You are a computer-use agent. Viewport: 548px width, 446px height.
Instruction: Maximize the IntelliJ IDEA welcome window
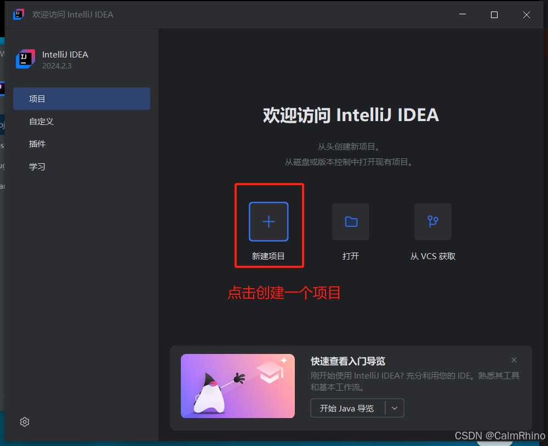494,14
